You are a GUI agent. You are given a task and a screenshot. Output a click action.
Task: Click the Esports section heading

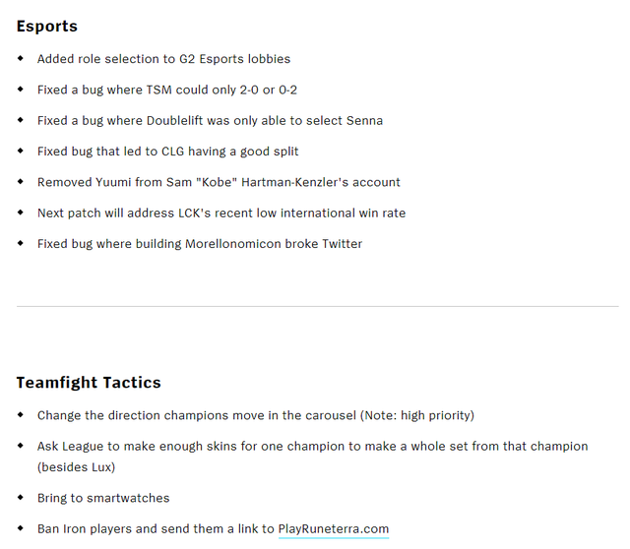coord(47,26)
